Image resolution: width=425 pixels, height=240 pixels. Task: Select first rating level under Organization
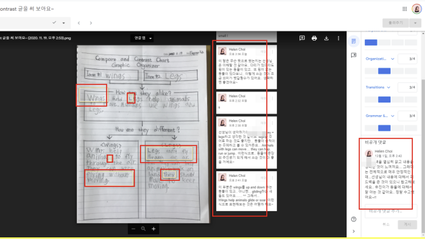(371, 71)
